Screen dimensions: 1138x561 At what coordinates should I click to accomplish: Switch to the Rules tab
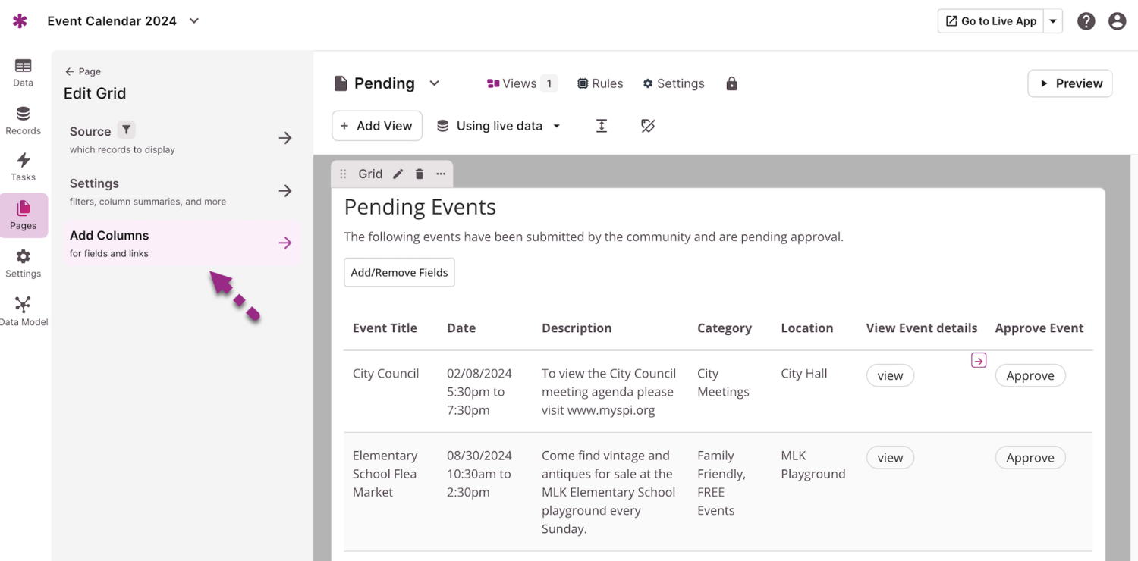600,83
